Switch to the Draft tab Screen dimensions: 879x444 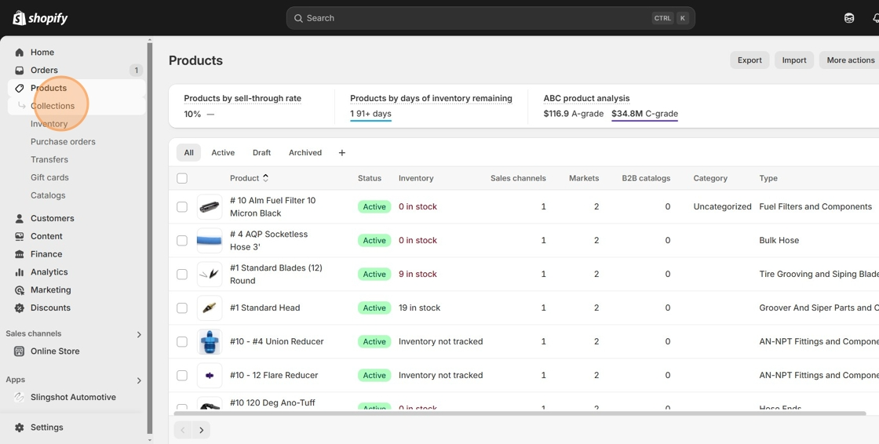[x=261, y=153]
